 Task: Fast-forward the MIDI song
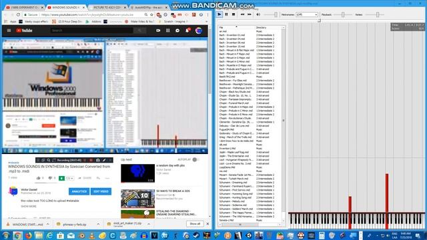point(249,15)
